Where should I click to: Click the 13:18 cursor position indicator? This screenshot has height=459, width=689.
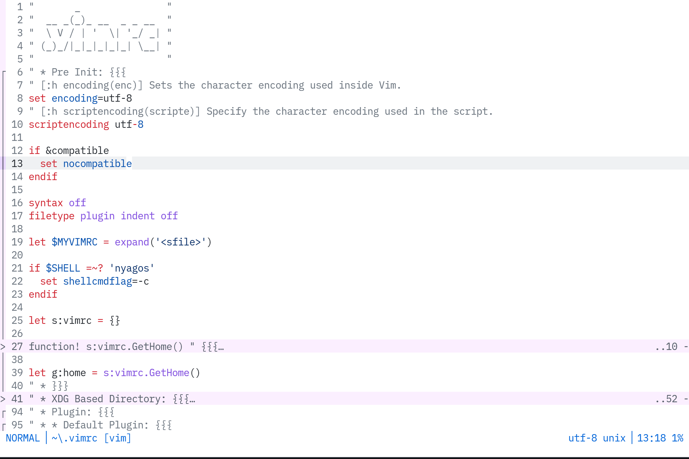coord(651,438)
